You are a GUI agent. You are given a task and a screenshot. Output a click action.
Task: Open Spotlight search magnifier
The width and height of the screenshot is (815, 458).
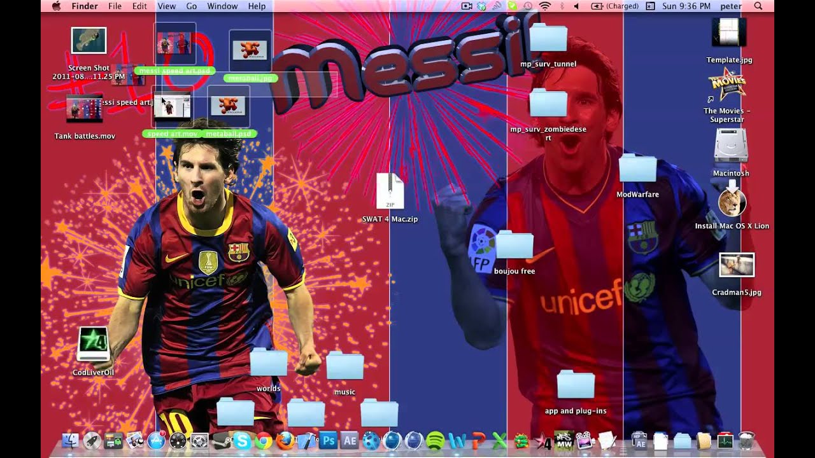[x=758, y=6]
